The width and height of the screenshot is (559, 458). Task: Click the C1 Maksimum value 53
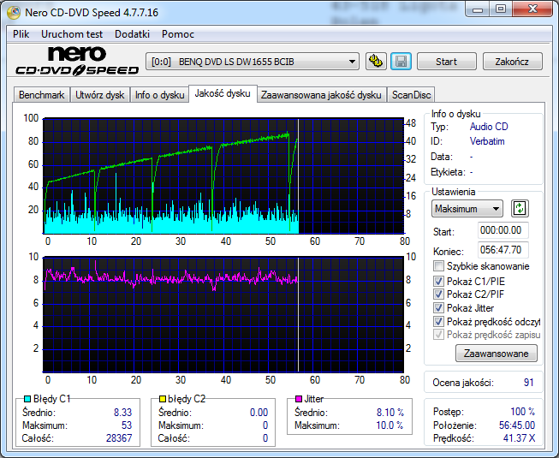tap(127, 425)
